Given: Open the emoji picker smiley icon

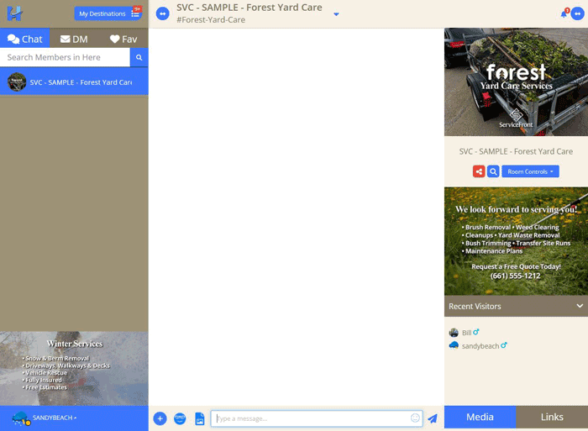Looking at the screenshot, I should [415, 418].
